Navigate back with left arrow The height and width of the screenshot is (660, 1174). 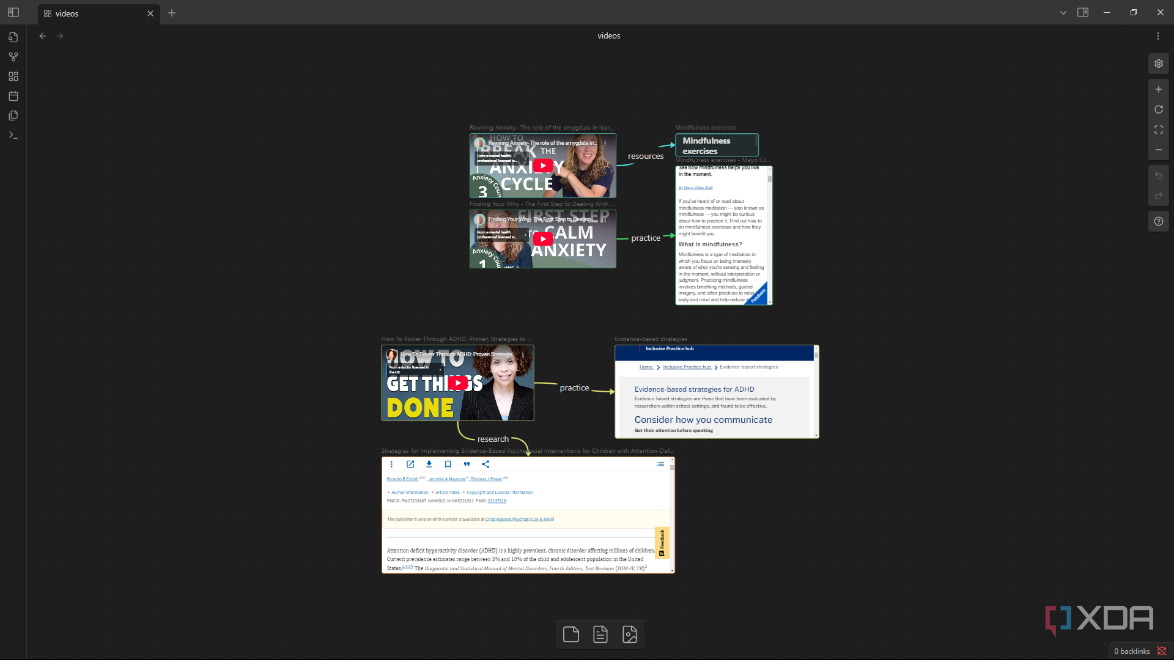[x=43, y=36]
